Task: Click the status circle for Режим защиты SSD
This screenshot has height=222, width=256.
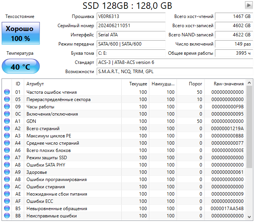Action: point(7,157)
